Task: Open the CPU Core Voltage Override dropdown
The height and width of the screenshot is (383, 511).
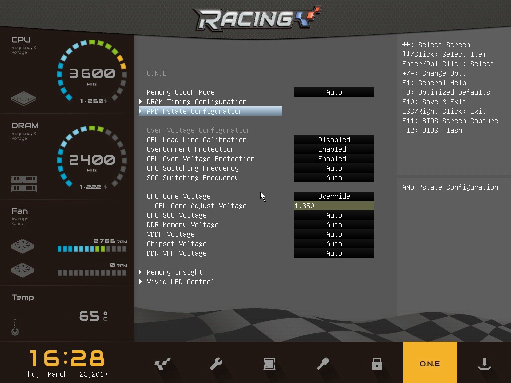Action: 334,196
